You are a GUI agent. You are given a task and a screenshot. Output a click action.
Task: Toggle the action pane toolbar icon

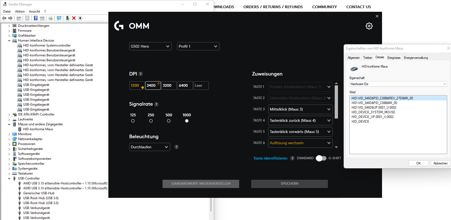click(x=42, y=18)
